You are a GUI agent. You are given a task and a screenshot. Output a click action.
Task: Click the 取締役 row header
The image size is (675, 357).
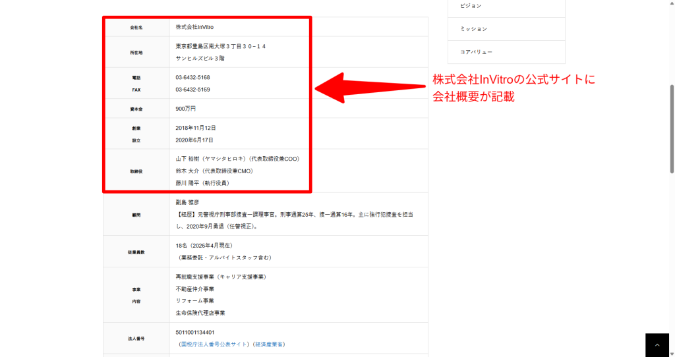(x=136, y=171)
